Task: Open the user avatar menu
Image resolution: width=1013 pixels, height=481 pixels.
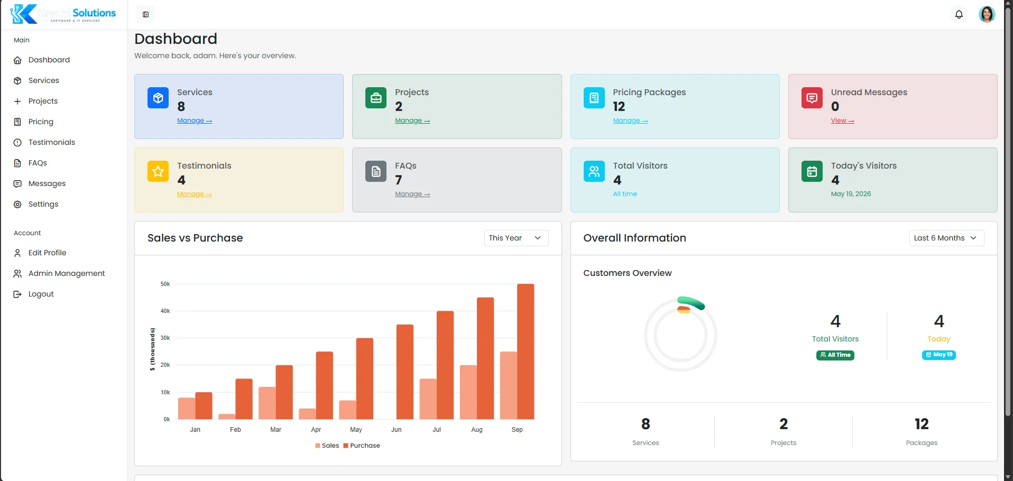Action: (x=987, y=14)
